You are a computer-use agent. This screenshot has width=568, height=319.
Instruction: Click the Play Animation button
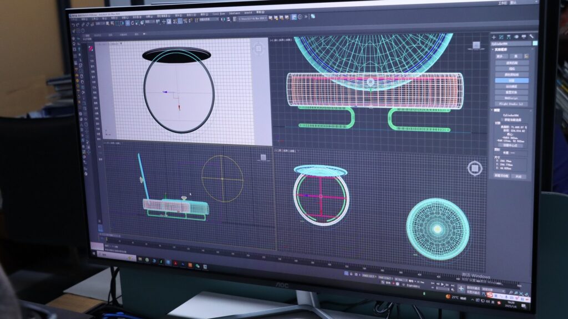pyautogui.click(x=442, y=284)
